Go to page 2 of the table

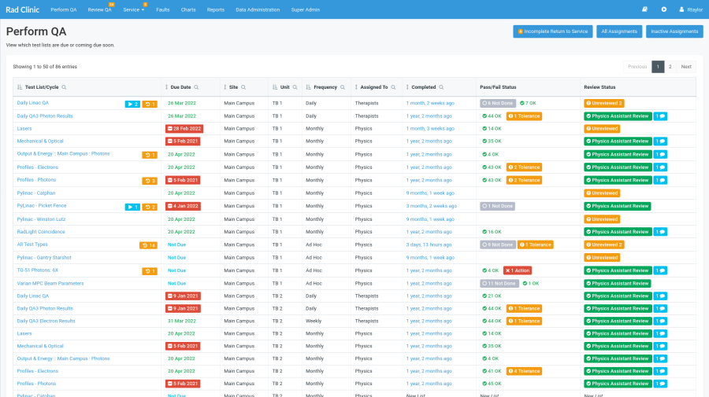[670, 67]
